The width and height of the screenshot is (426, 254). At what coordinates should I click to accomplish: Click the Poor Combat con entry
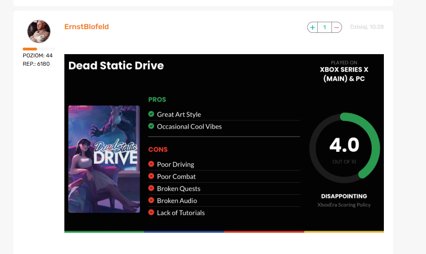176,177
